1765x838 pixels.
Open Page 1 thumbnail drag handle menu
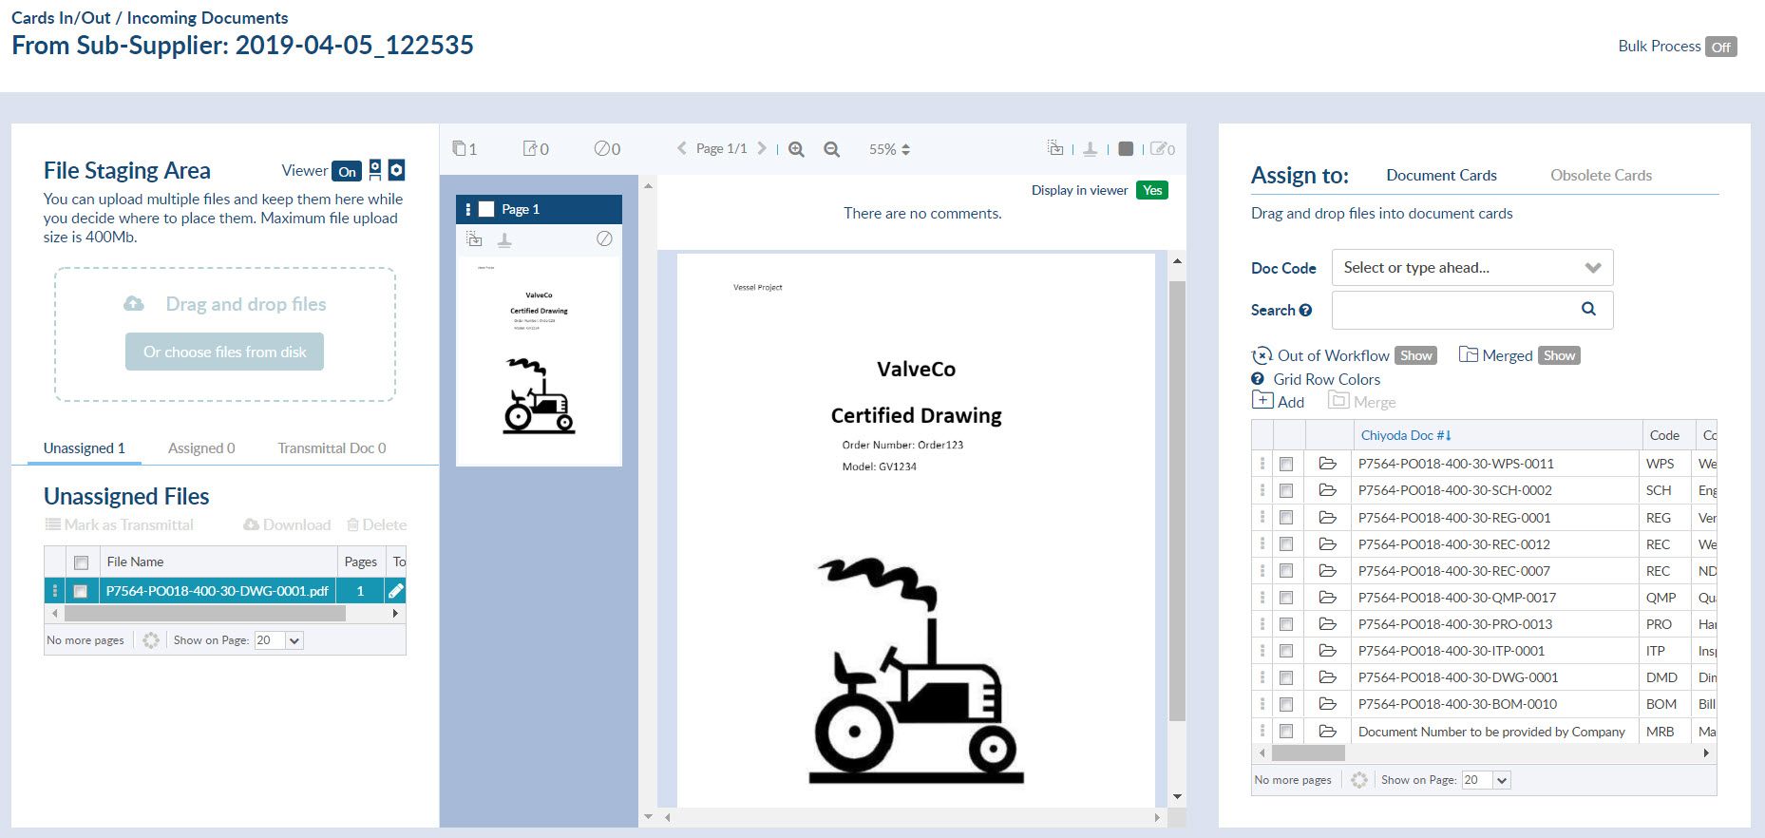click(467, 209)
